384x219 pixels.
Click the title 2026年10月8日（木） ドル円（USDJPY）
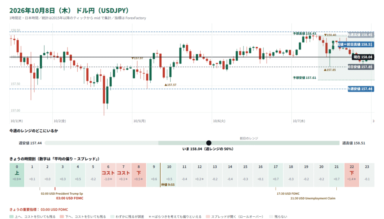[x=69, y=10]
